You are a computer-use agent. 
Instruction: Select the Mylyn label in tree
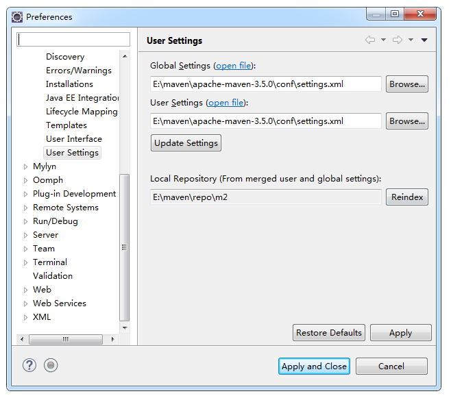coord(45,166)
